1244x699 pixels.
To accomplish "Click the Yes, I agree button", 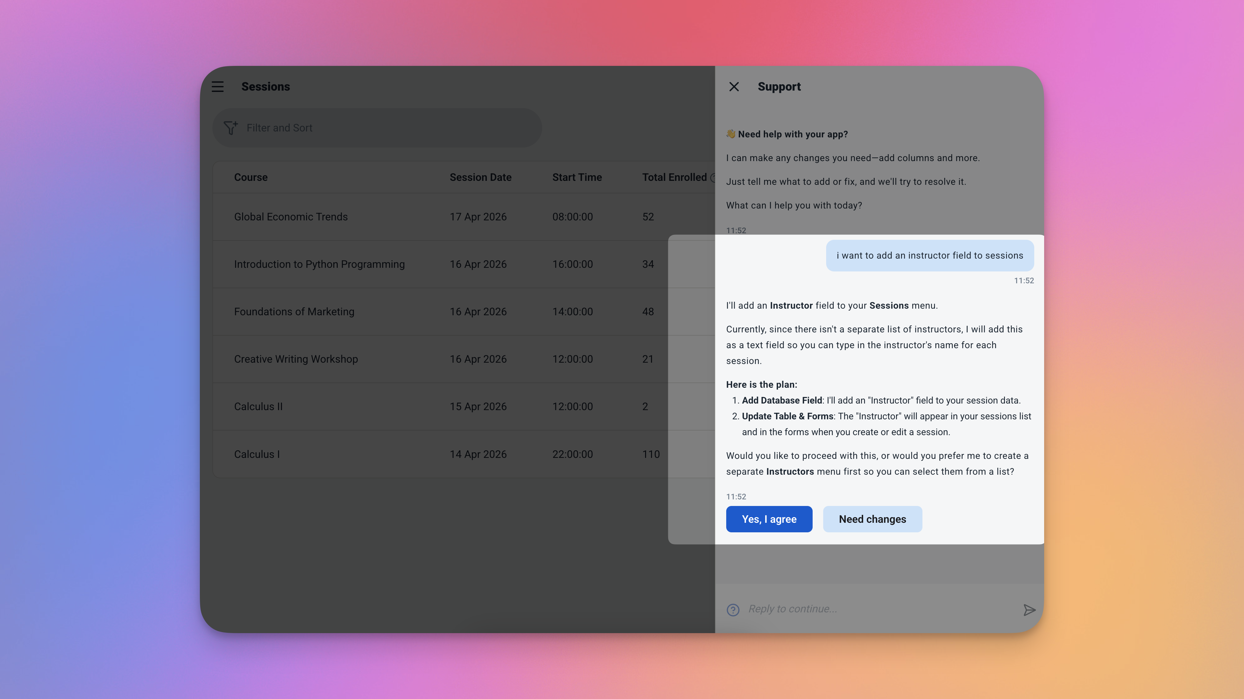I will point(769,519).
